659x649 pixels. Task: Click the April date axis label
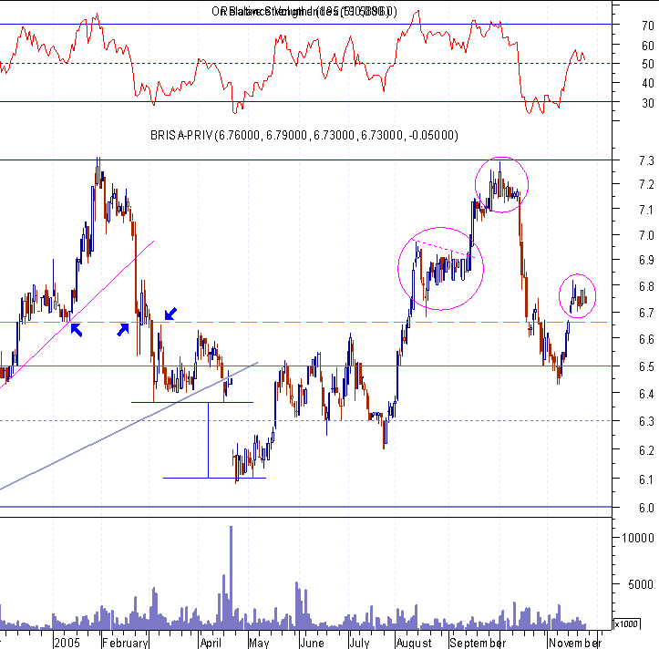coord(211,643)
